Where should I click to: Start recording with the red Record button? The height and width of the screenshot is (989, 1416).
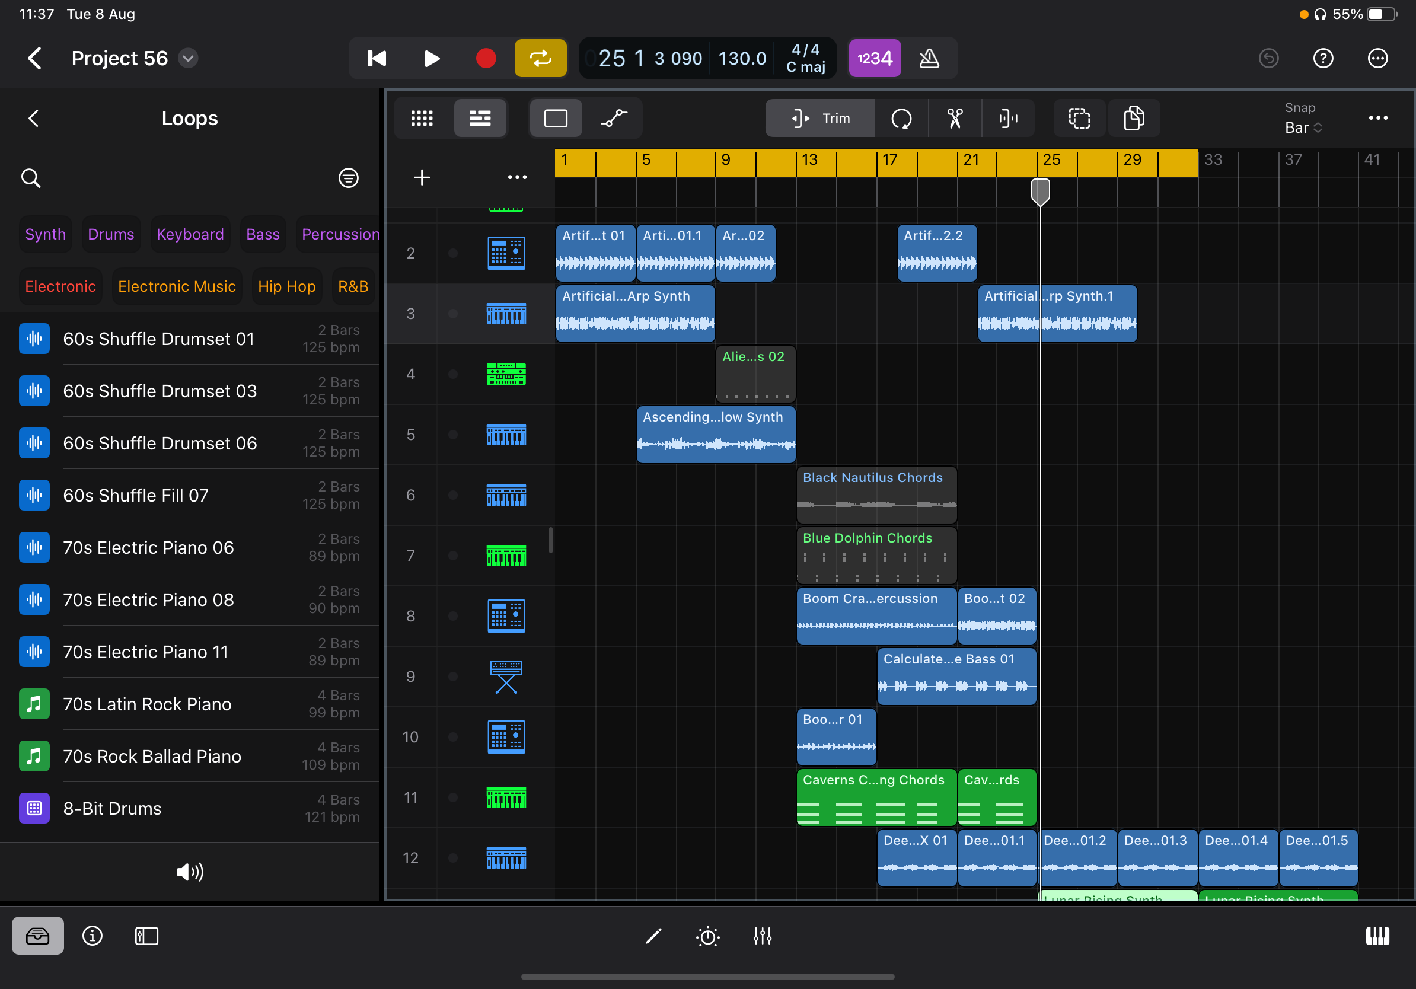tap(486, 59)
